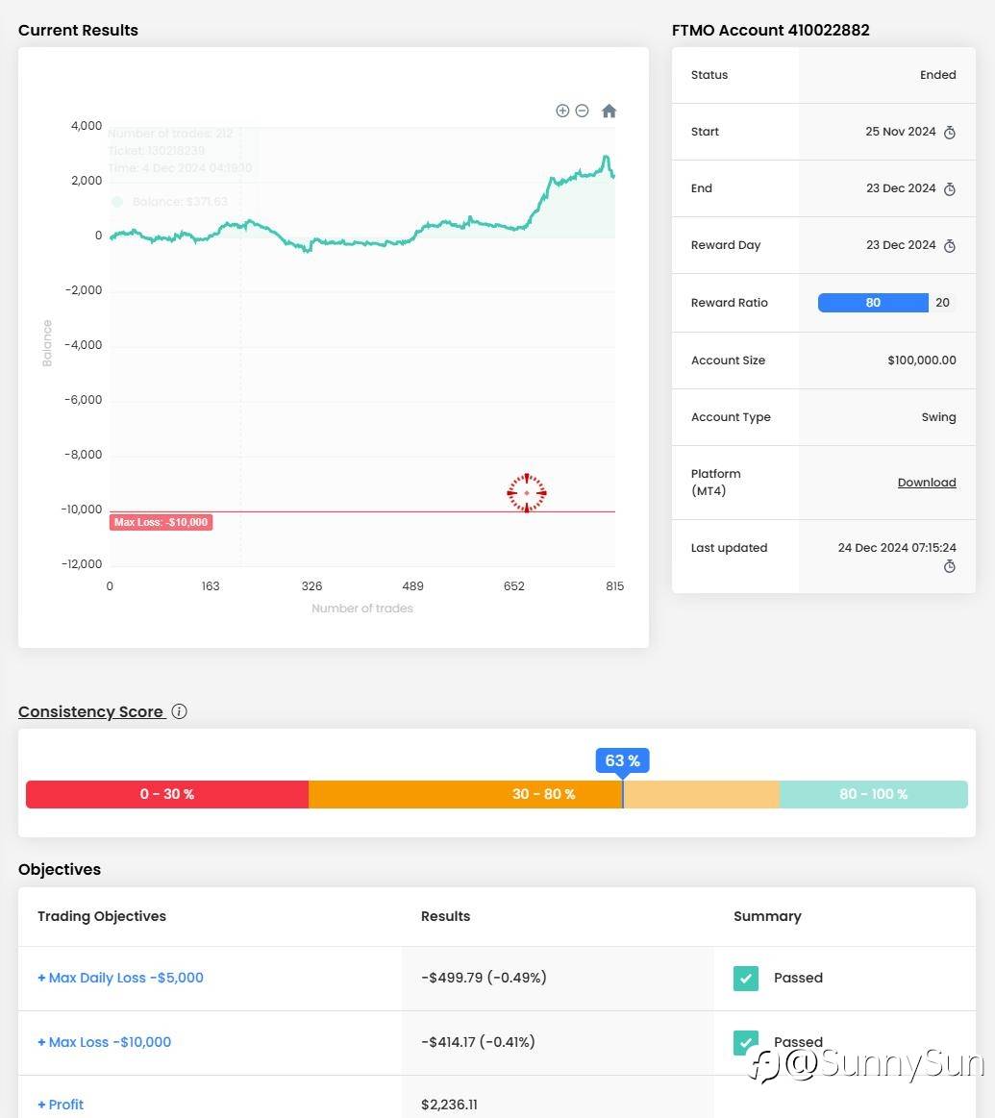Click the Max Loss Passed checkmark
Viewport: 995px width, 1118px height.
pyautogui.click(x=746, y=1042)
